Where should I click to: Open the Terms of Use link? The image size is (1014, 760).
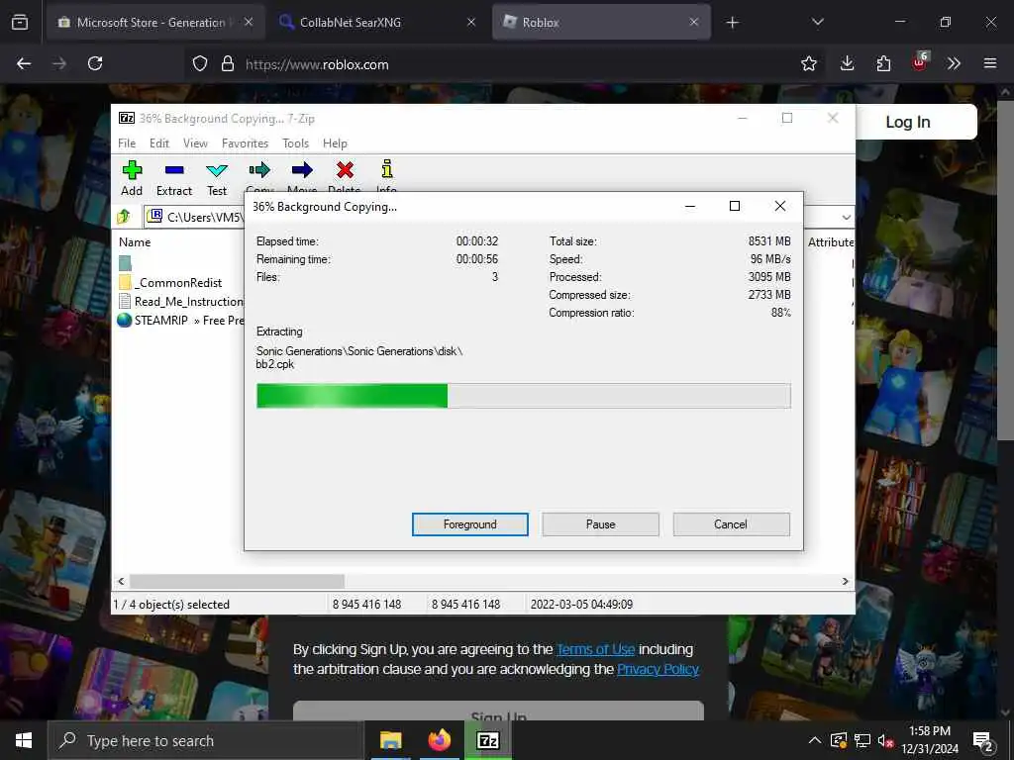coord(595,649)
